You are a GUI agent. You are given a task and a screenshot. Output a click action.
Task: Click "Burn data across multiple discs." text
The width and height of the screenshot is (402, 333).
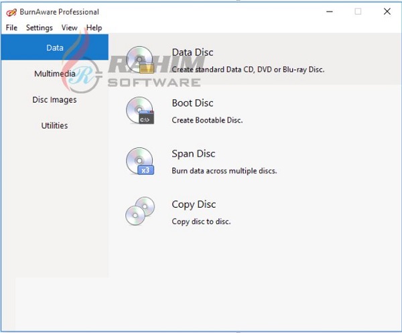pyautogui.click(x=224, y=171)
